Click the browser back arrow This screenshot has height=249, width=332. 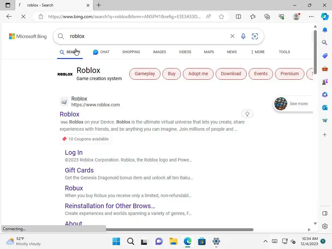pyautogui.click(x=9, y=17)
